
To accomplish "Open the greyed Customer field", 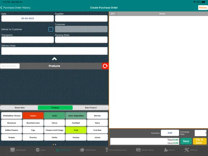I will (81, 29).
